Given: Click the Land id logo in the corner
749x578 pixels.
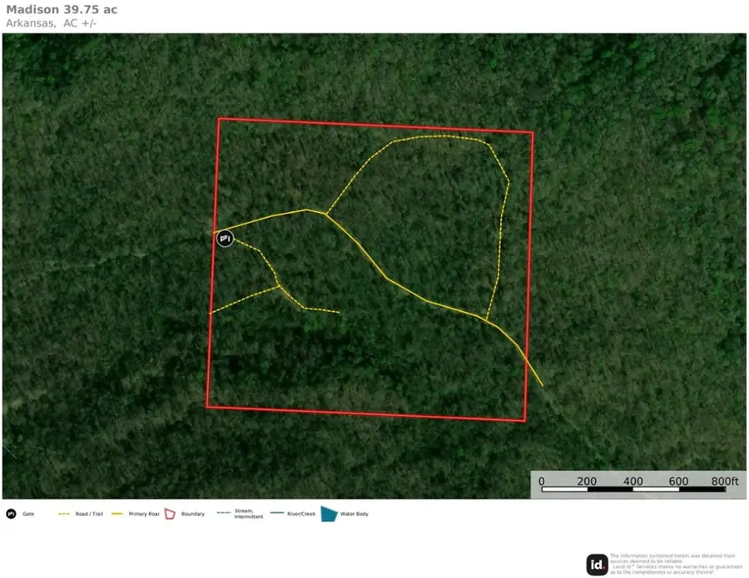Looking at the screenshot, I should pos(596,565).
